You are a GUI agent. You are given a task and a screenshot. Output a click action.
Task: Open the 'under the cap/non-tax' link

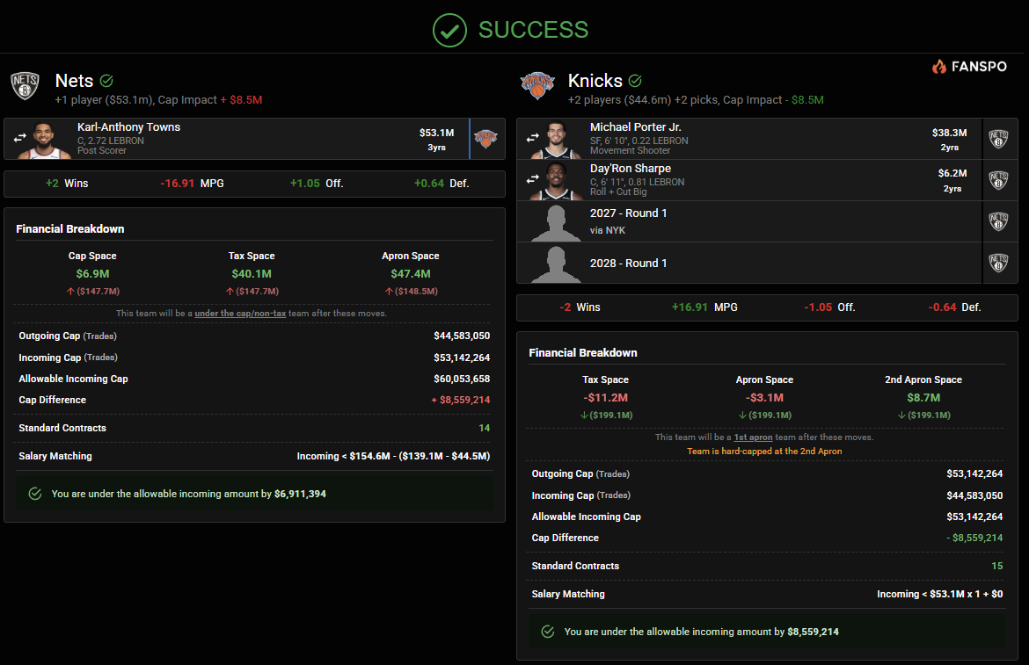240,313
